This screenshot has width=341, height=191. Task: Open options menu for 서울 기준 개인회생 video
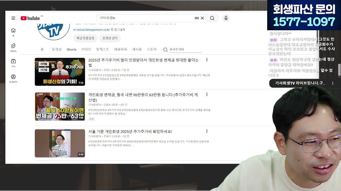click(207, 131)
